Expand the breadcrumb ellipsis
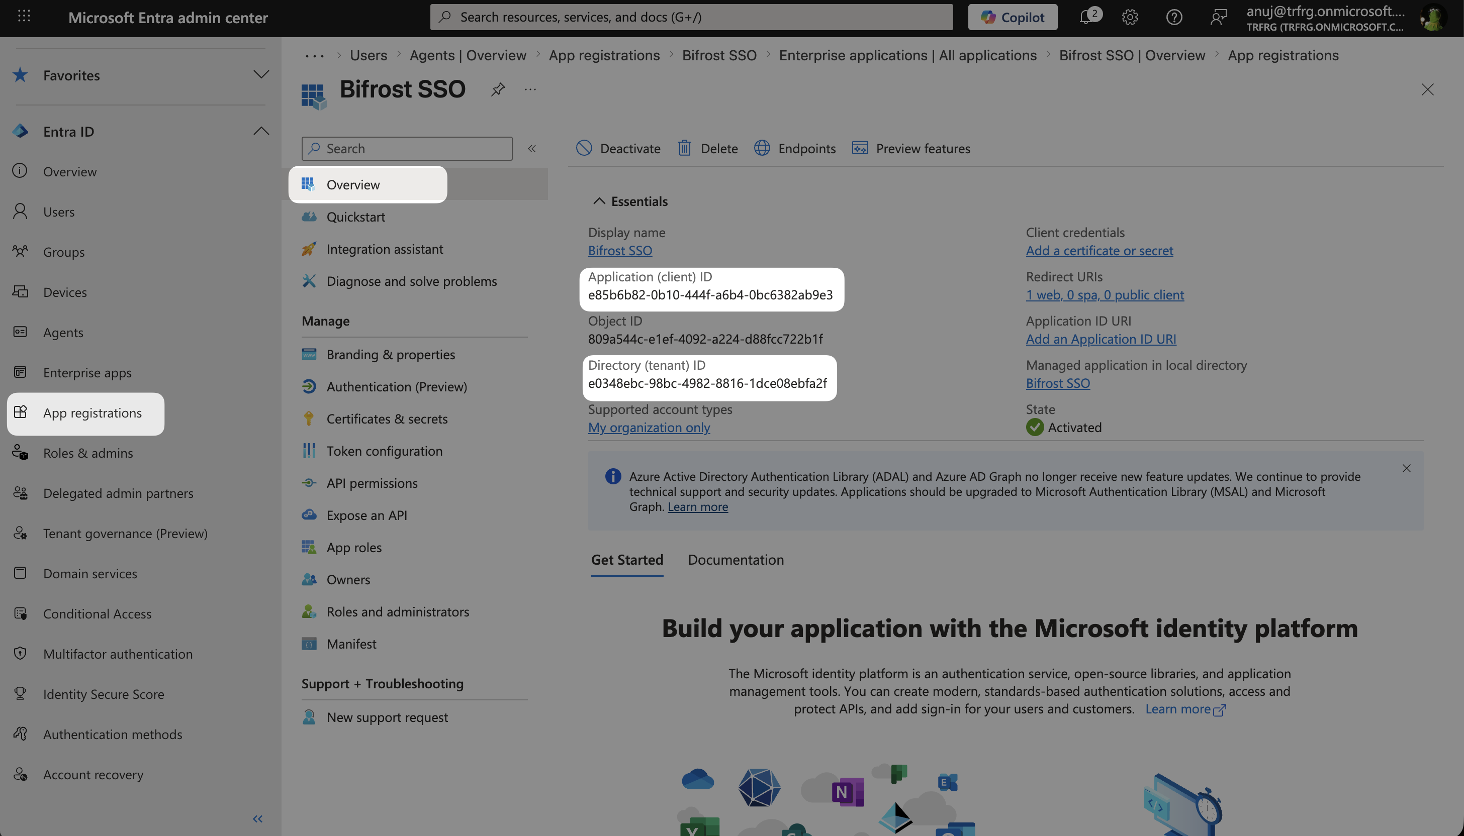This screenshot has width=1464, height=836. 314,56
